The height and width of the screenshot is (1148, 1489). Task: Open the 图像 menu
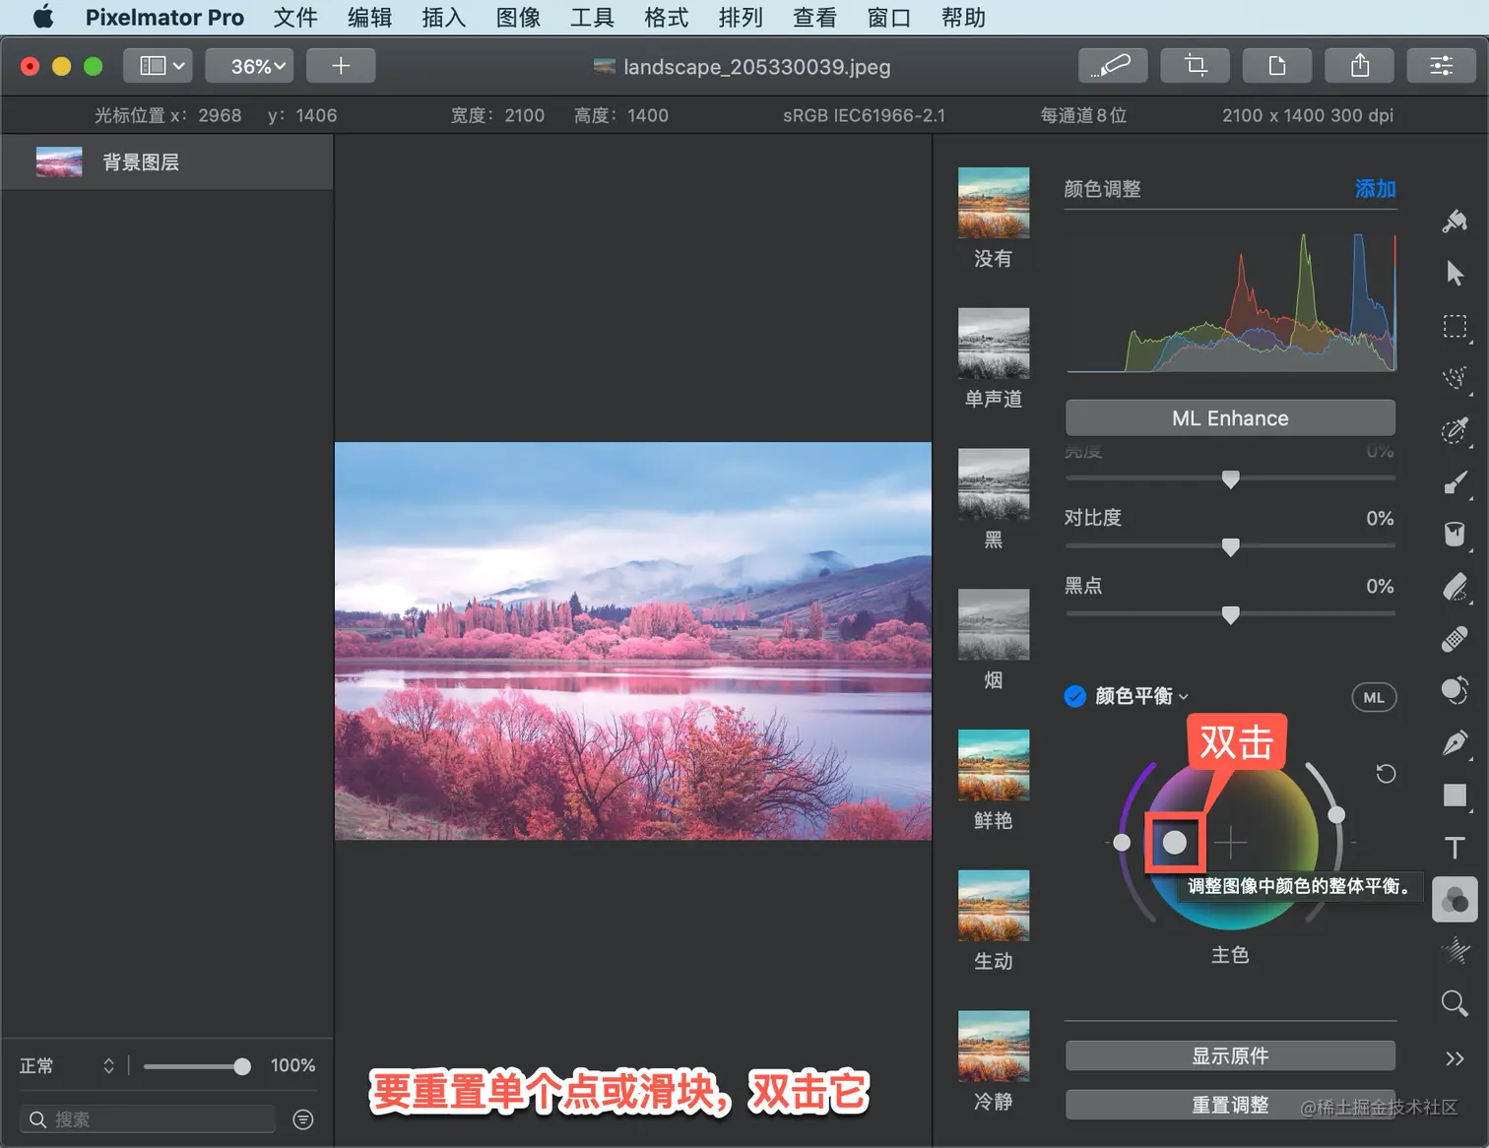(518, 17)
